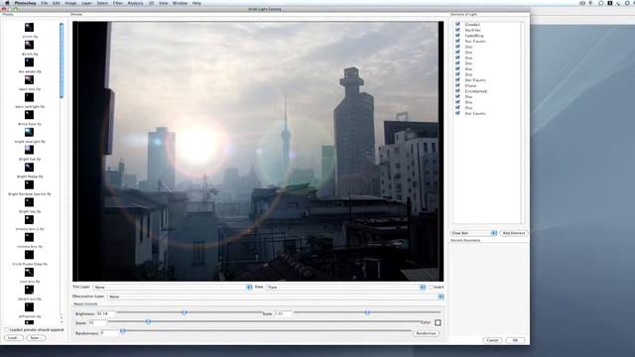Toggle the CircleSpread element checkbox
This screenshot has width=635, height=357.
[x=457, y=91]
